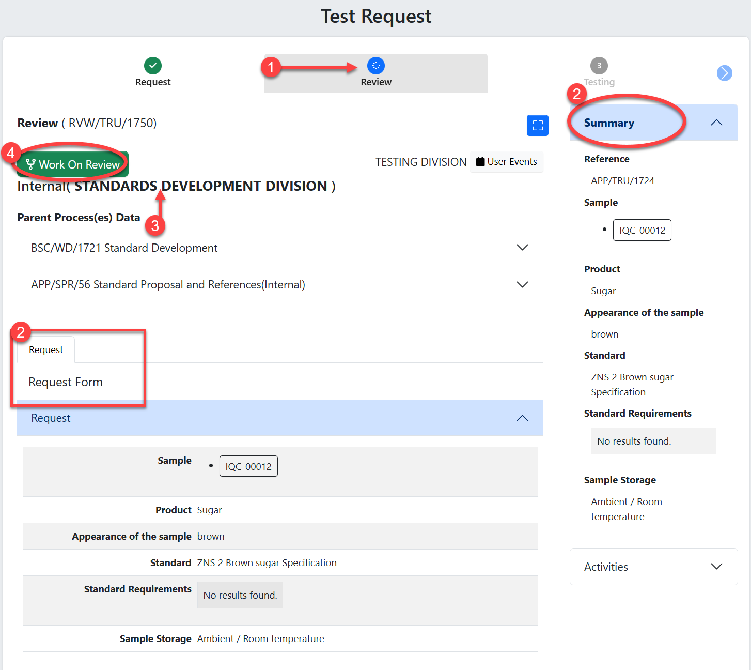Viewport: 751px width, 670px height.
Task: Click the Testing step label
Action: (x=599, y=82)
